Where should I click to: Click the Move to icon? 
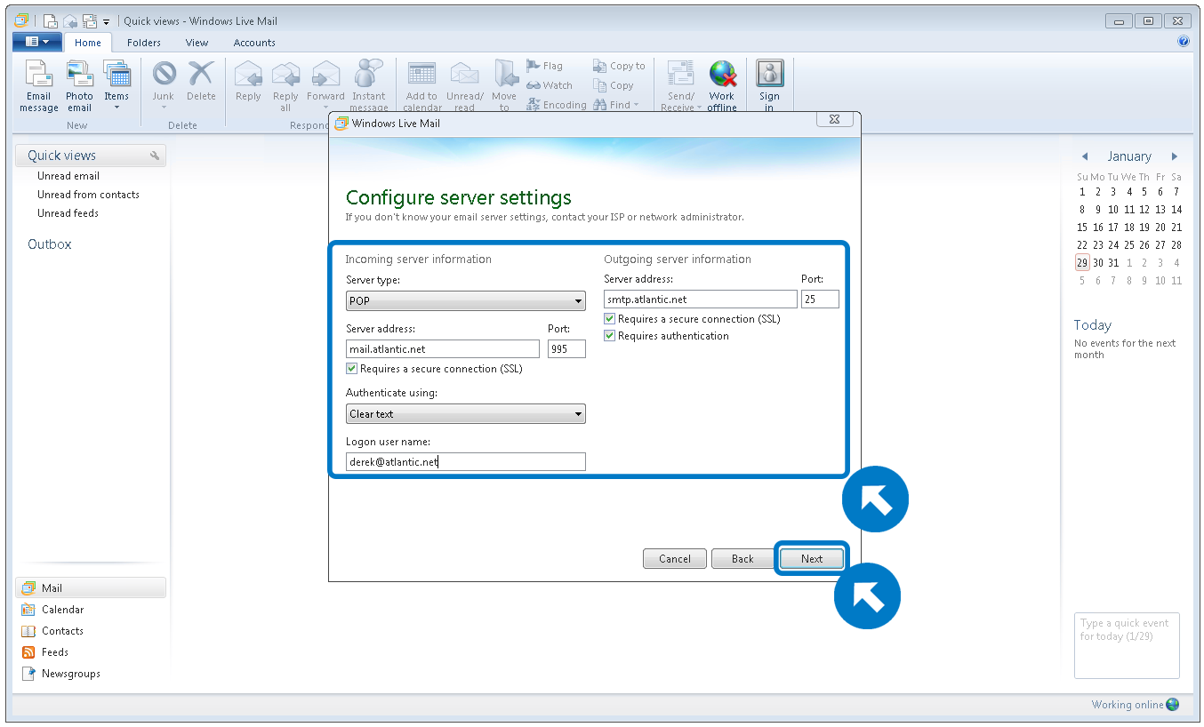[504, 86]
